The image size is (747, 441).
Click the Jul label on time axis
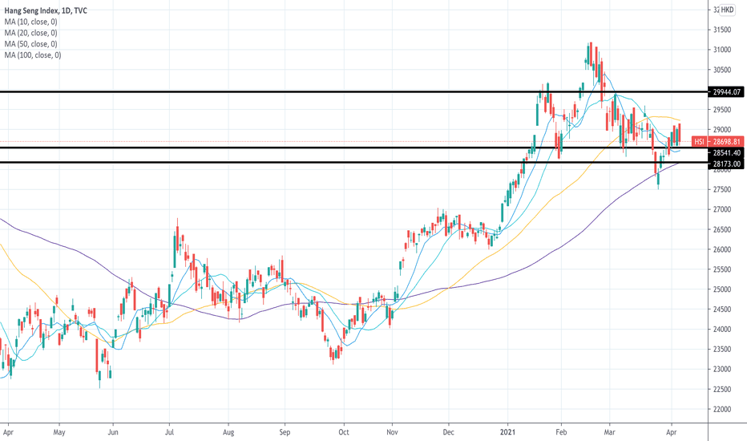(x=169, y=432)
